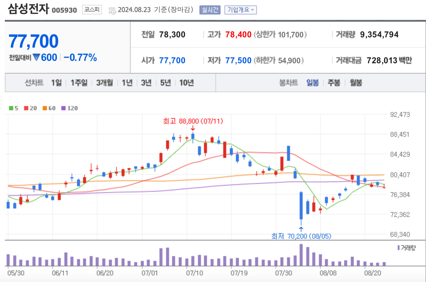Click the blue down-triangle price change icon
Screen dimensions: 426x282
(36, 57)
